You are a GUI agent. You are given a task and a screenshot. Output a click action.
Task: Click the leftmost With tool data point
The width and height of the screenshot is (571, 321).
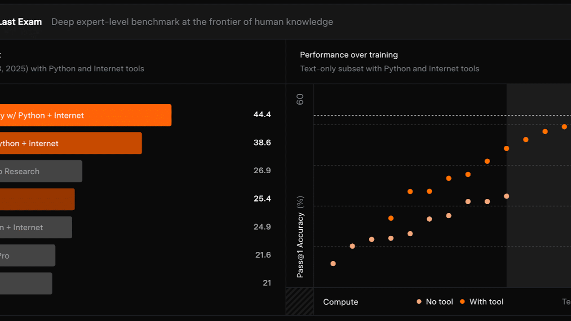tap(391, 218)
